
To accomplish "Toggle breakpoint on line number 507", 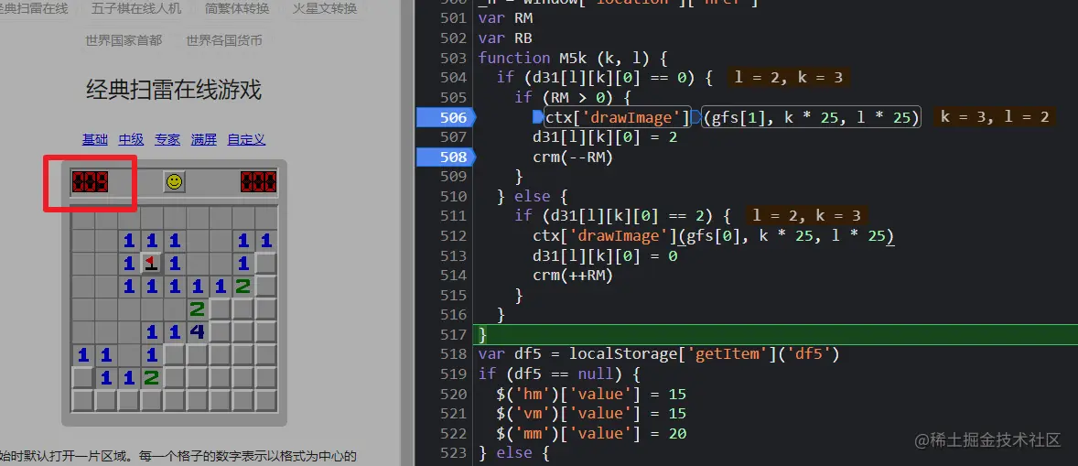I will point(453,137).
